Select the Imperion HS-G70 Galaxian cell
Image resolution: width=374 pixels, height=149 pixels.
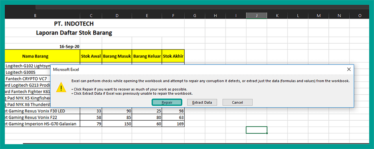[x=42, y=124]
